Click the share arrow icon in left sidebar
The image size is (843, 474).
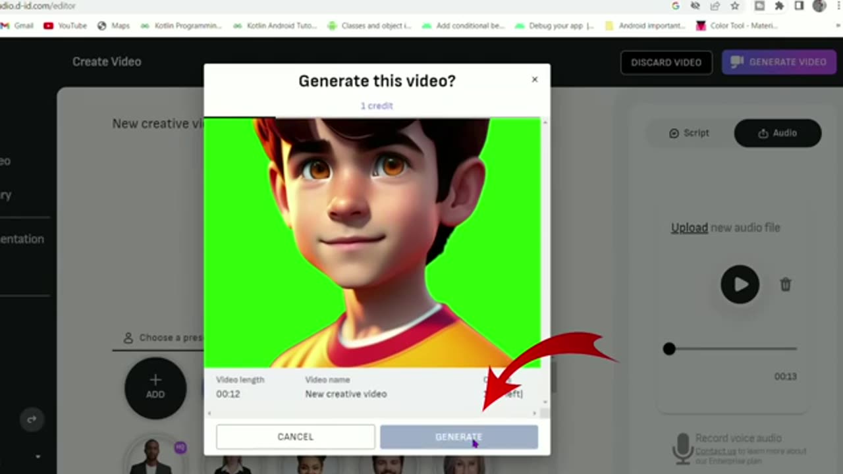[31, 419]
